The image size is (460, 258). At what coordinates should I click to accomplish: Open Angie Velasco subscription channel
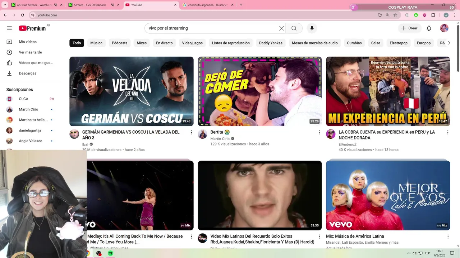(30, 141)
